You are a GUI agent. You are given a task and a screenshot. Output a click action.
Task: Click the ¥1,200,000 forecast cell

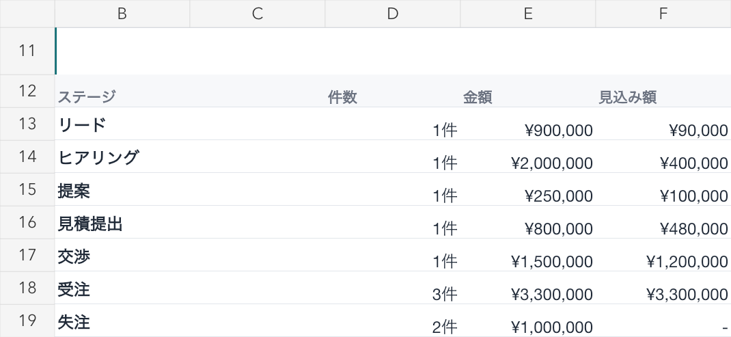click(x=663, y=255)
